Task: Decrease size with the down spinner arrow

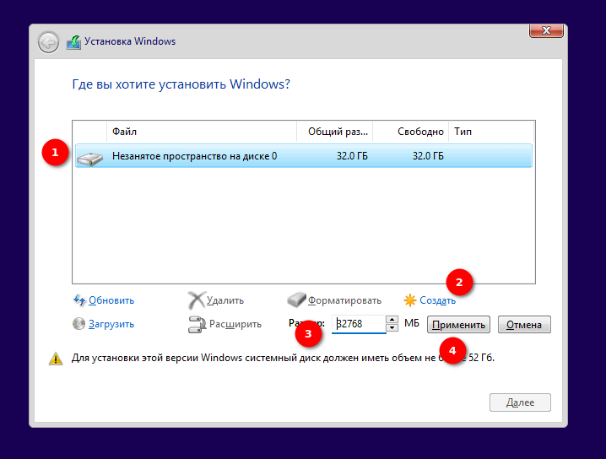Action: 392,328
